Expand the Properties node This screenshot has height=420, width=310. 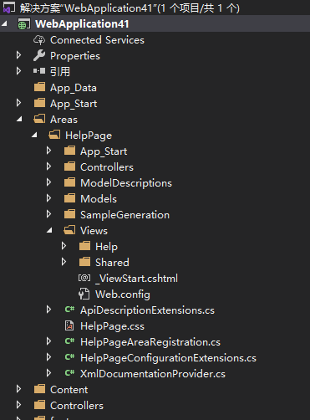point(18,55)
